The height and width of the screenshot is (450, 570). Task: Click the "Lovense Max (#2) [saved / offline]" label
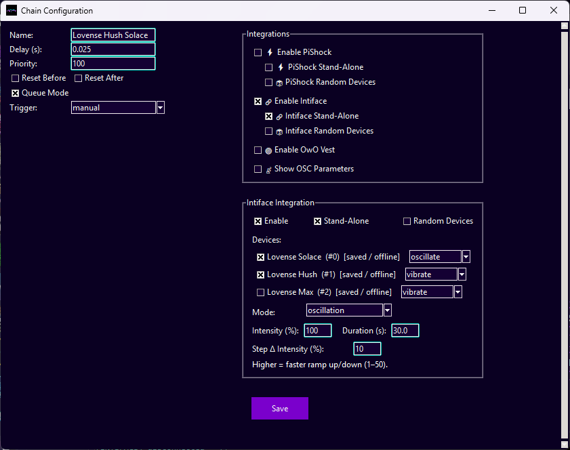tap(329, 292)
